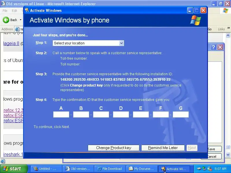
Task: Switch to My Documents taskbar item
Action: [142, 169]
